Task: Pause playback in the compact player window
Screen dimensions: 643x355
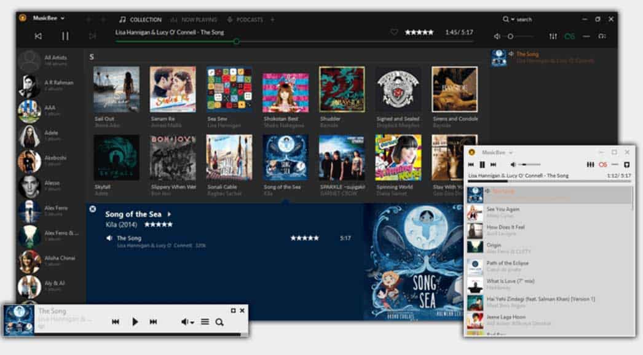Action: point(482,165)
